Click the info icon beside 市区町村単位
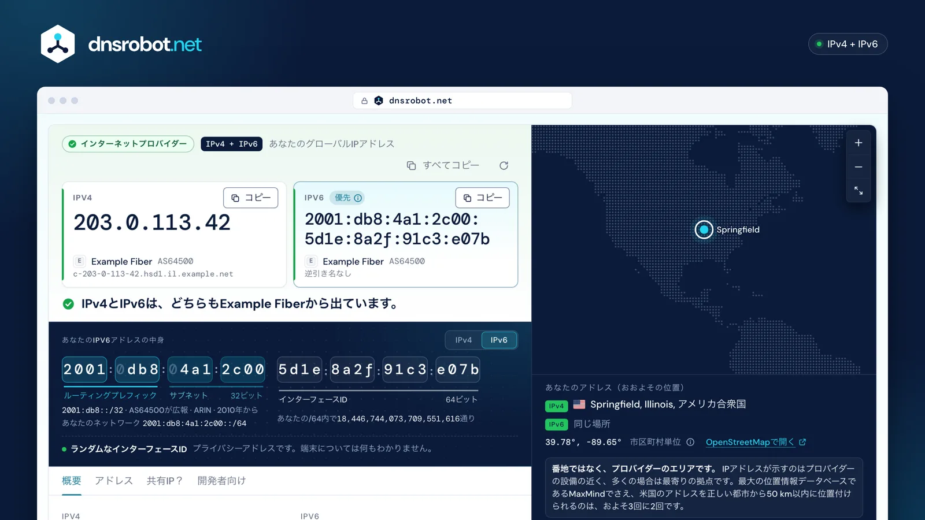 (x=690, y=442)
